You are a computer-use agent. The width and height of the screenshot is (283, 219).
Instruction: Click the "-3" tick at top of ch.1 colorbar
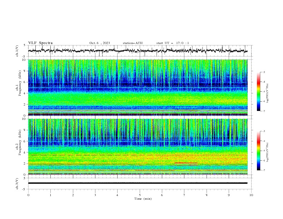pyautogui.click(x=264, y=72)
